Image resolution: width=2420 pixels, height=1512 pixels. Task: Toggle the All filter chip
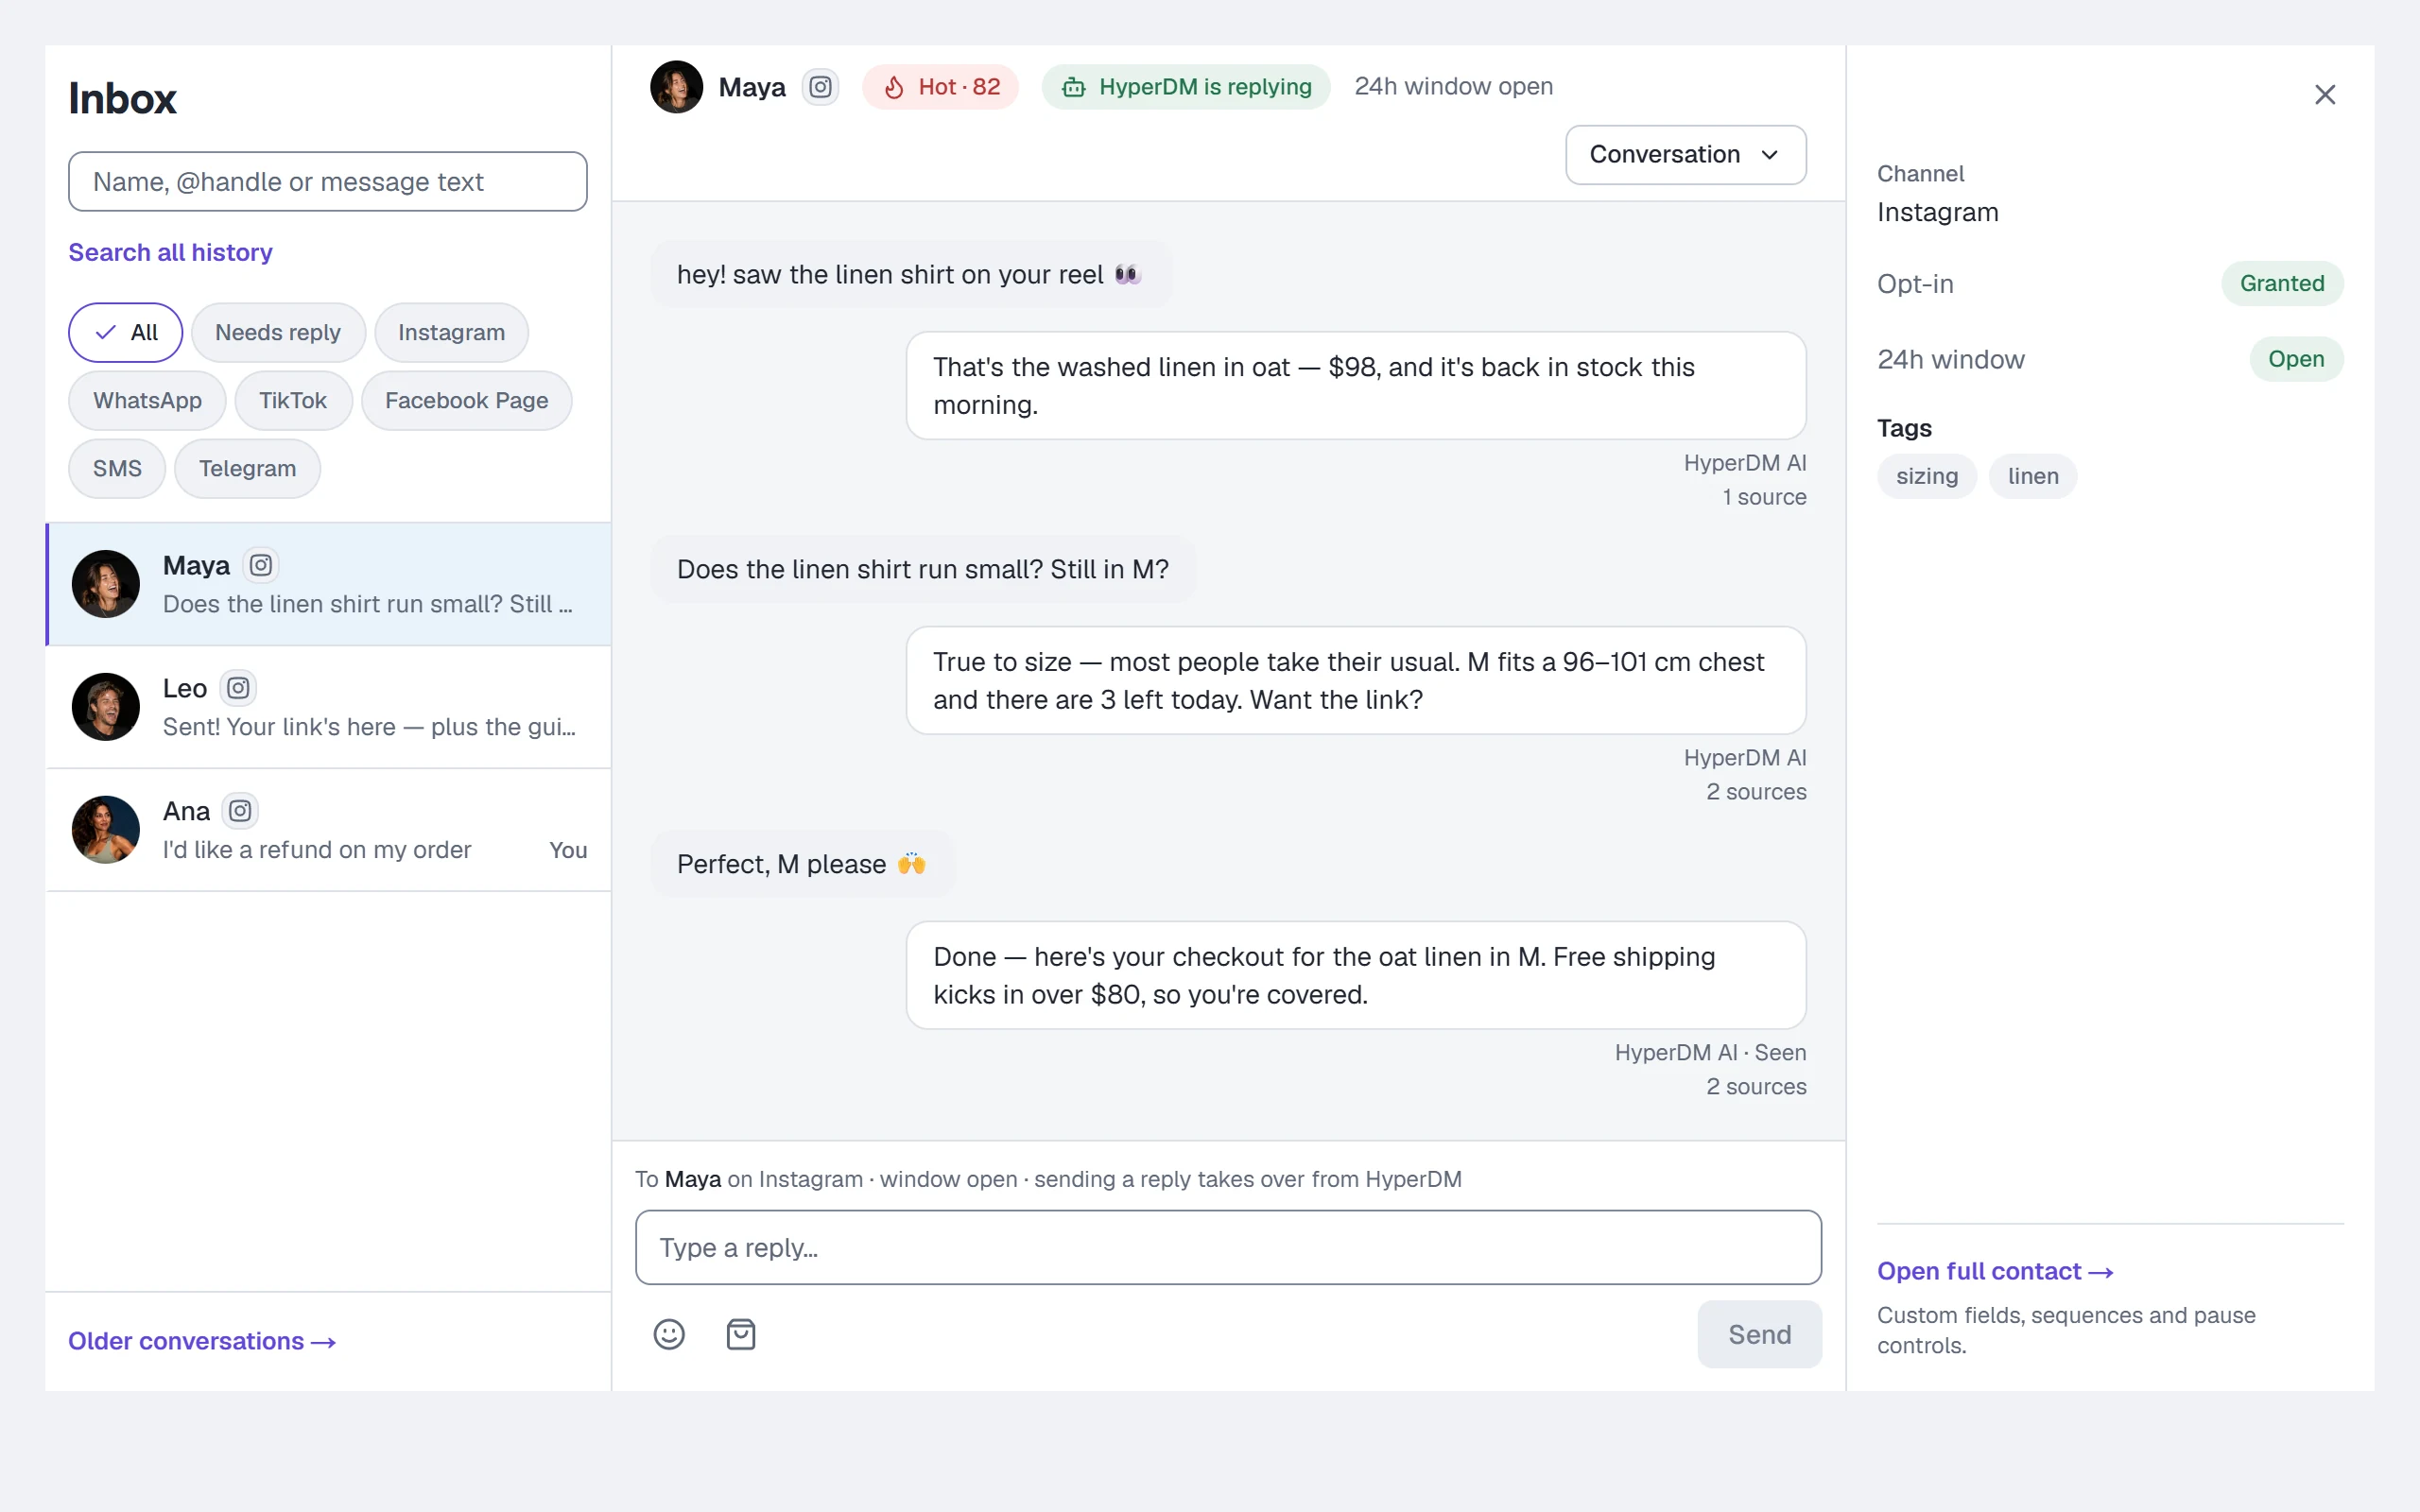125,332
